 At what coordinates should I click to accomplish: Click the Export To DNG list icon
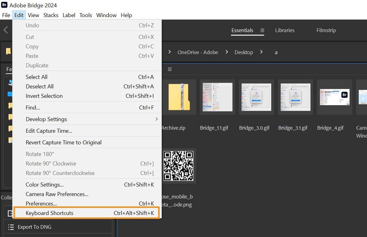(11, 227)
